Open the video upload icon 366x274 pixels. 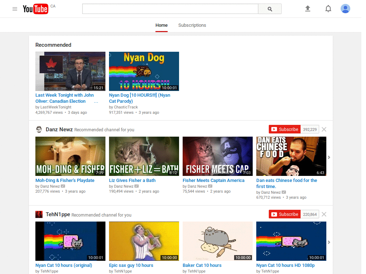click(x=308, y=9)
